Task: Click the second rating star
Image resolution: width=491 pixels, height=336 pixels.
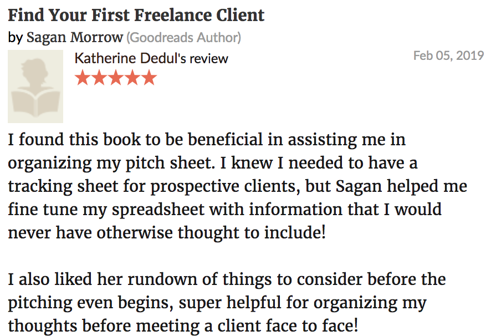Action: 99,78
